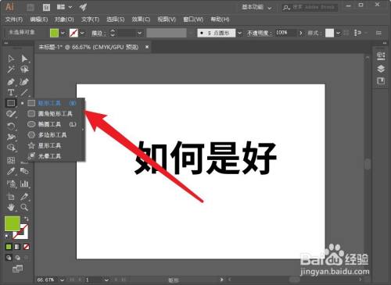The width and height of the screenshot is (391, 285).
Task: Click the swap fill and stroke arrow
Action: [x=26, y=219]
